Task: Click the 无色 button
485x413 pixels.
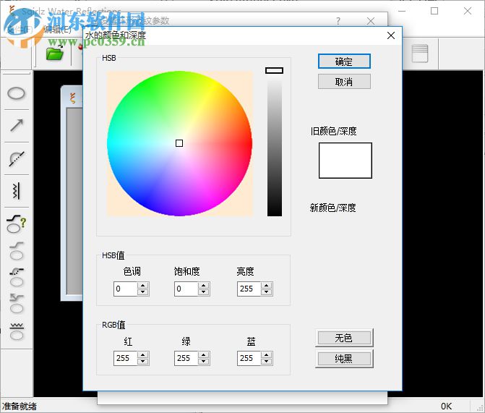Action: point(344,338)
